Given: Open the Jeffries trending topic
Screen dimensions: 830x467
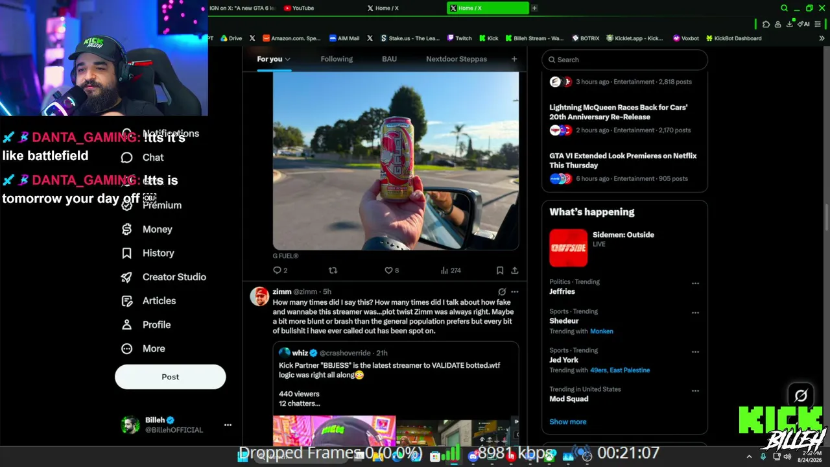Looking at the screenshot, I should (562, 292).
